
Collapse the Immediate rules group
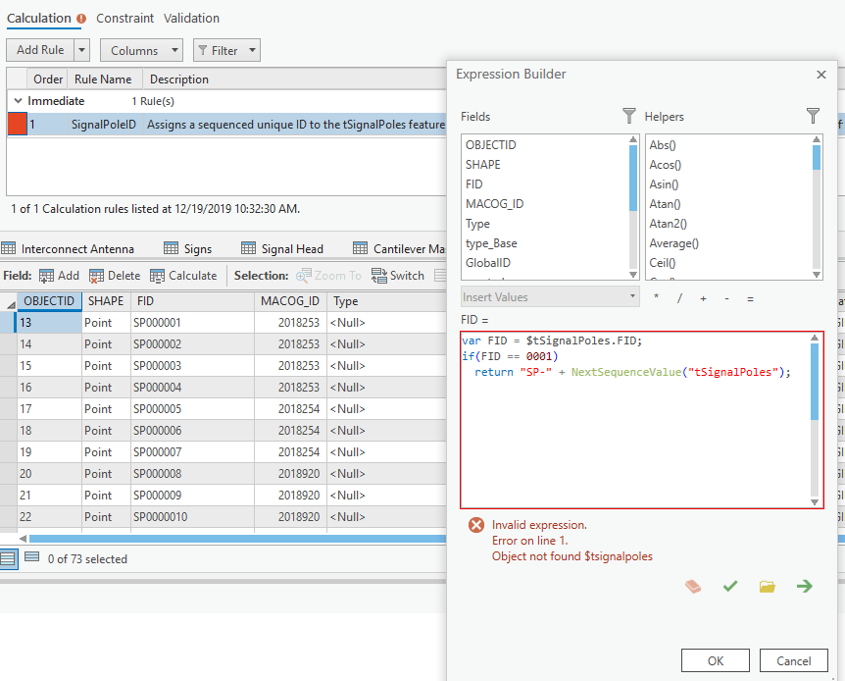[18, 100]
